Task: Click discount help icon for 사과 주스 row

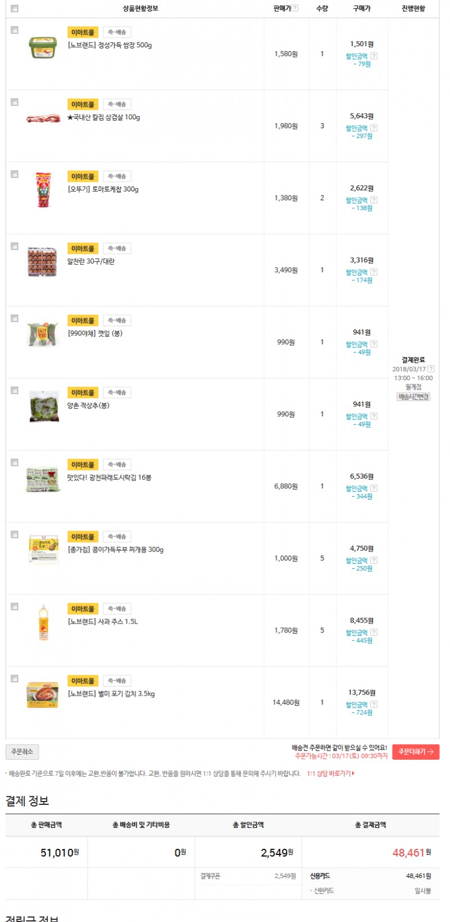Action: 374,633
